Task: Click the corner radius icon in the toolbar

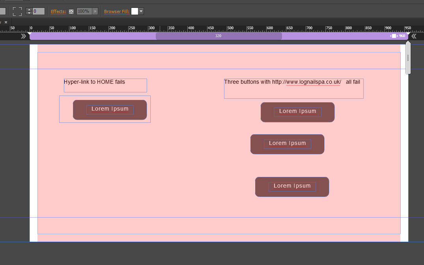Action: pos(17,11)
